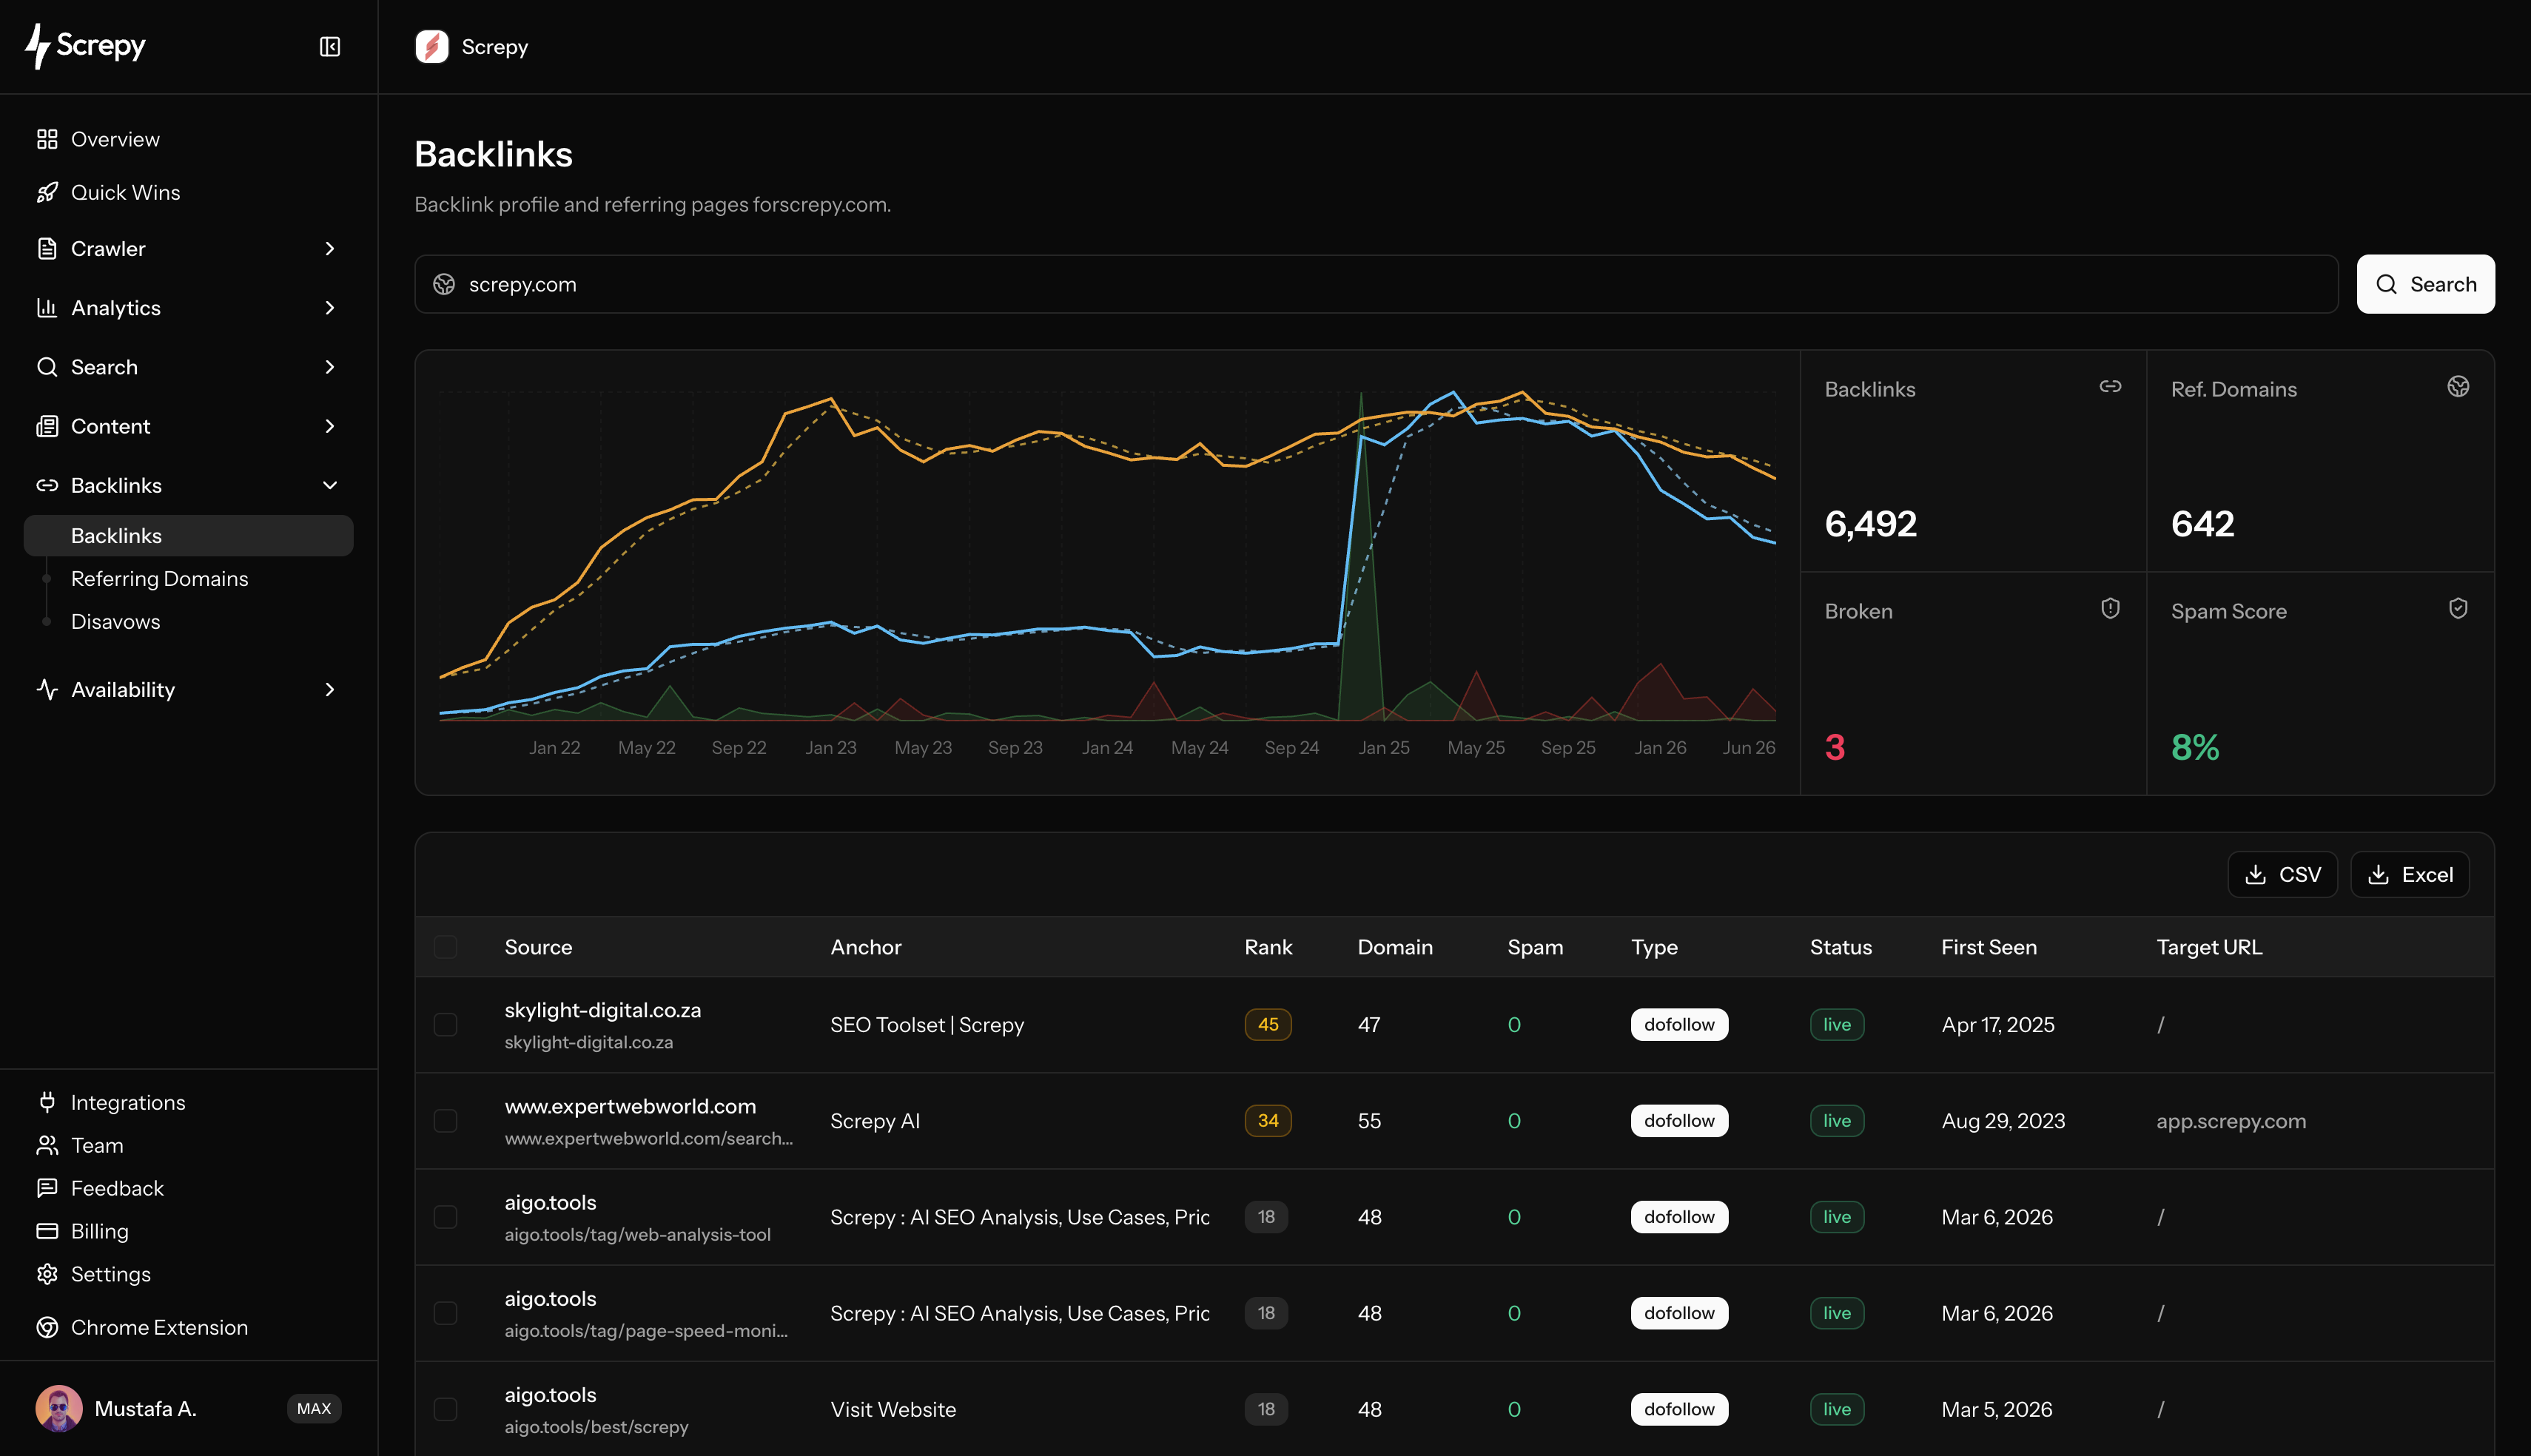
Task: Expand the Search menu chevron
Action: pyautogui.click(x=330, y=366)
